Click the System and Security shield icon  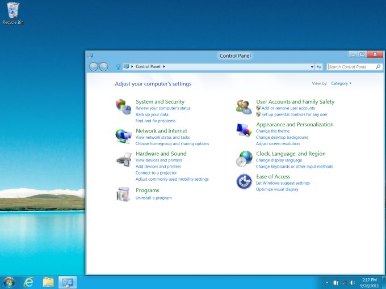(x=123, y=106)
